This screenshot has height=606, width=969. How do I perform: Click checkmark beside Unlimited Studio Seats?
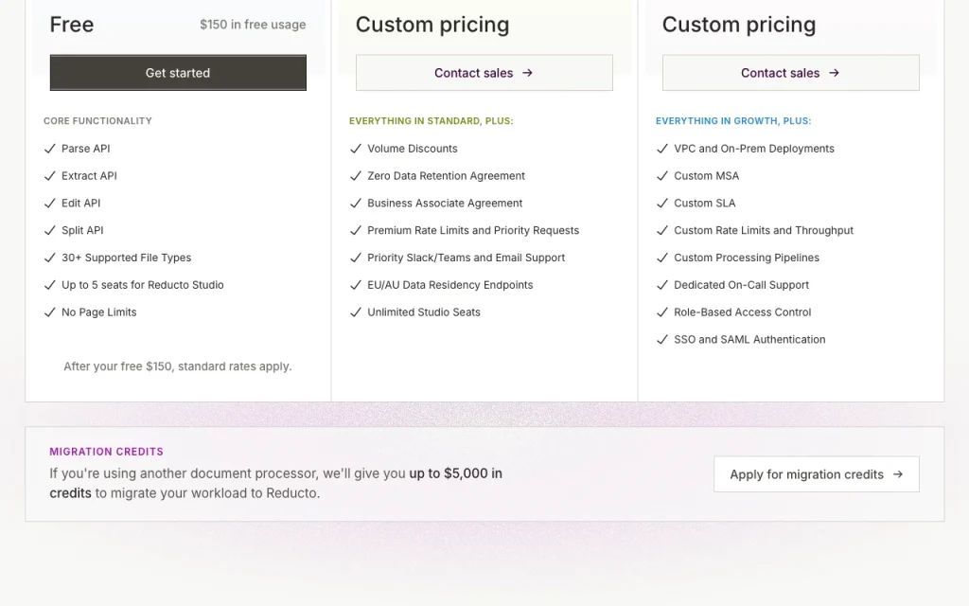(x=356, y=312)
